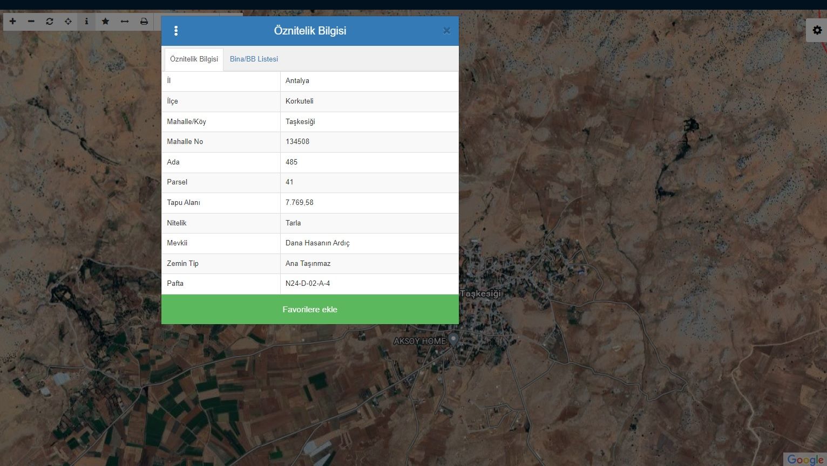The image size is (827, 466).
Task: Click the Mahalle No value 134508
Action: 297,142
